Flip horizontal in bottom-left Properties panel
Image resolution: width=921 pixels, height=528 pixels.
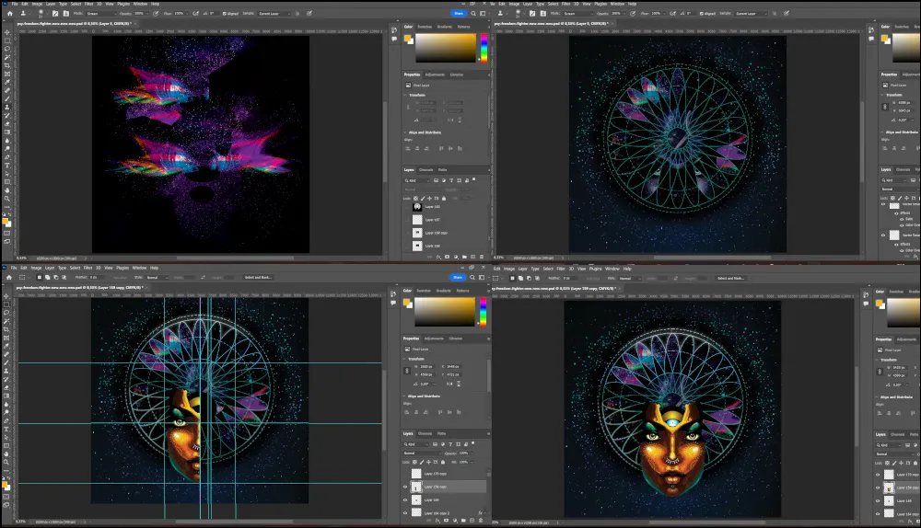449,384
